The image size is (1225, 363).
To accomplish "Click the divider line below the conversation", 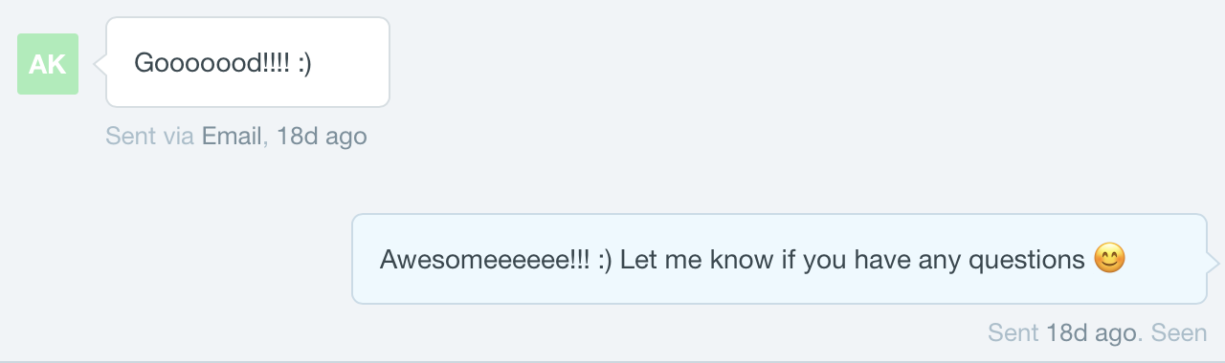I will tap(612, 361).
